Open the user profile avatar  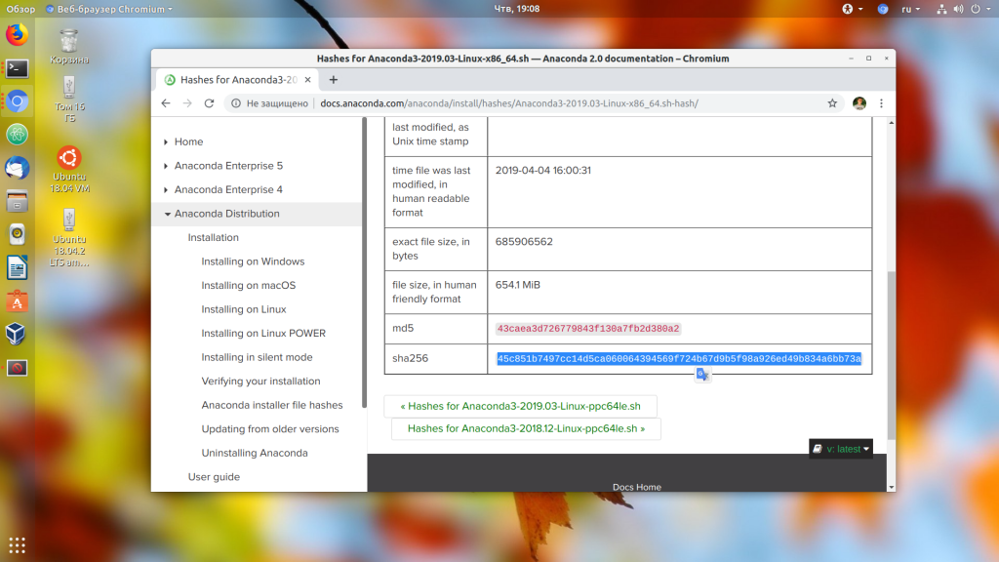[859, 103]
